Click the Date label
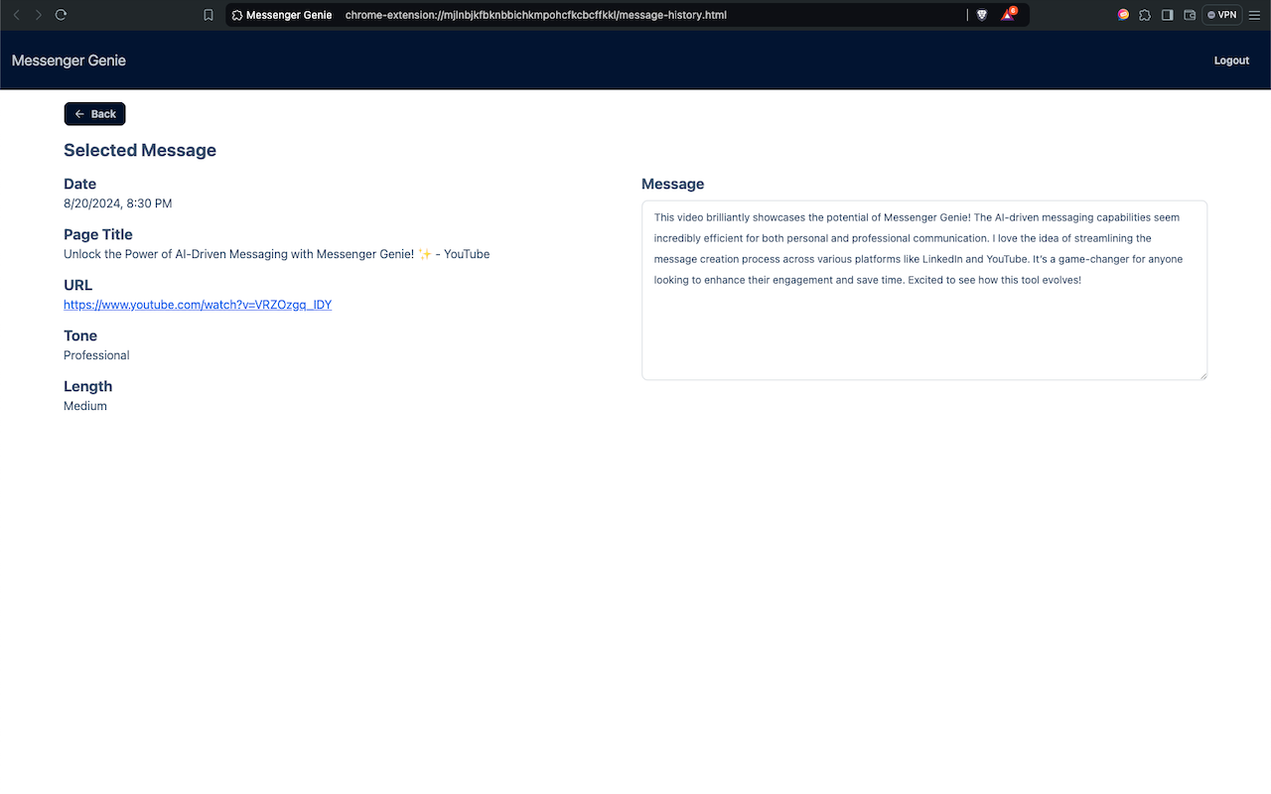The width and height of the screenshot is (1271, 794). click(80, 184)
